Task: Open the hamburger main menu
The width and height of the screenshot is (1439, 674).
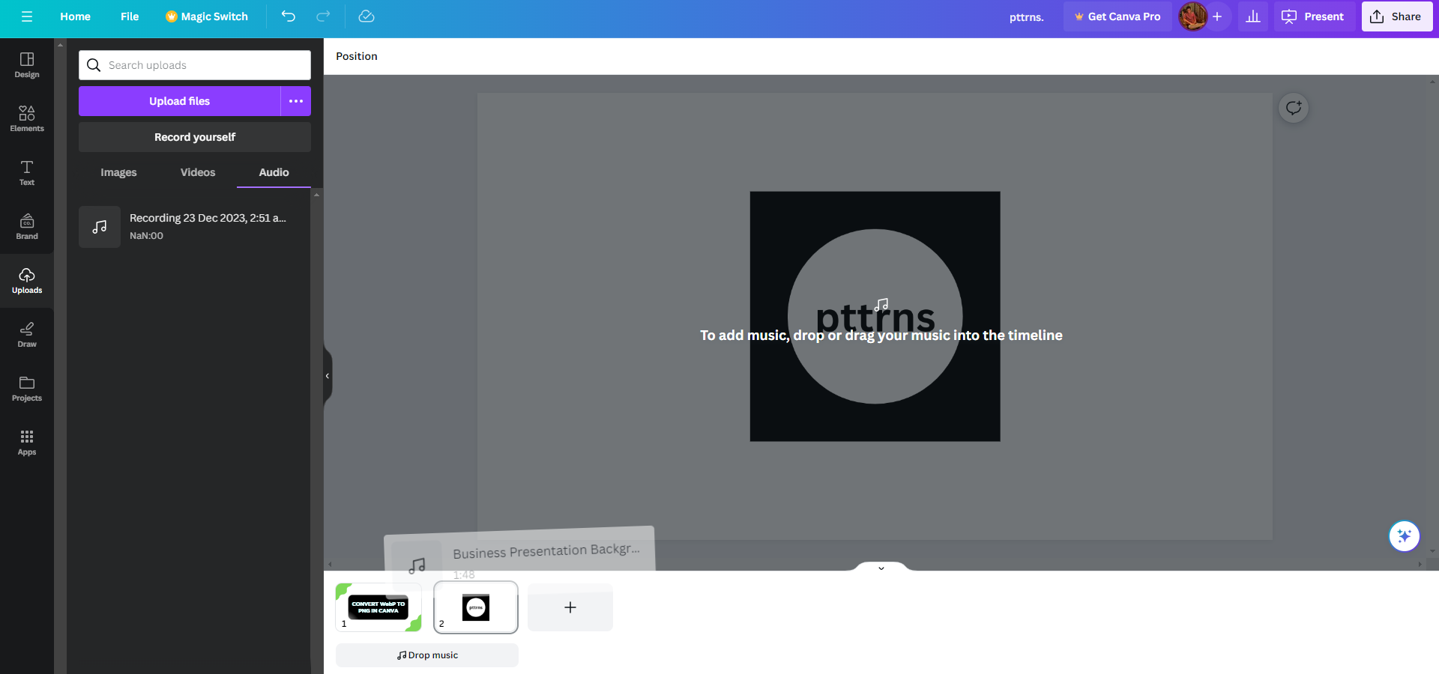Action: click(27, 16)
